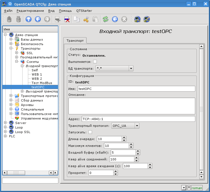This screenshot has height=192, width=210.
Task: Select Тест ModBus in the tree
Action: [x=42, y=83]
